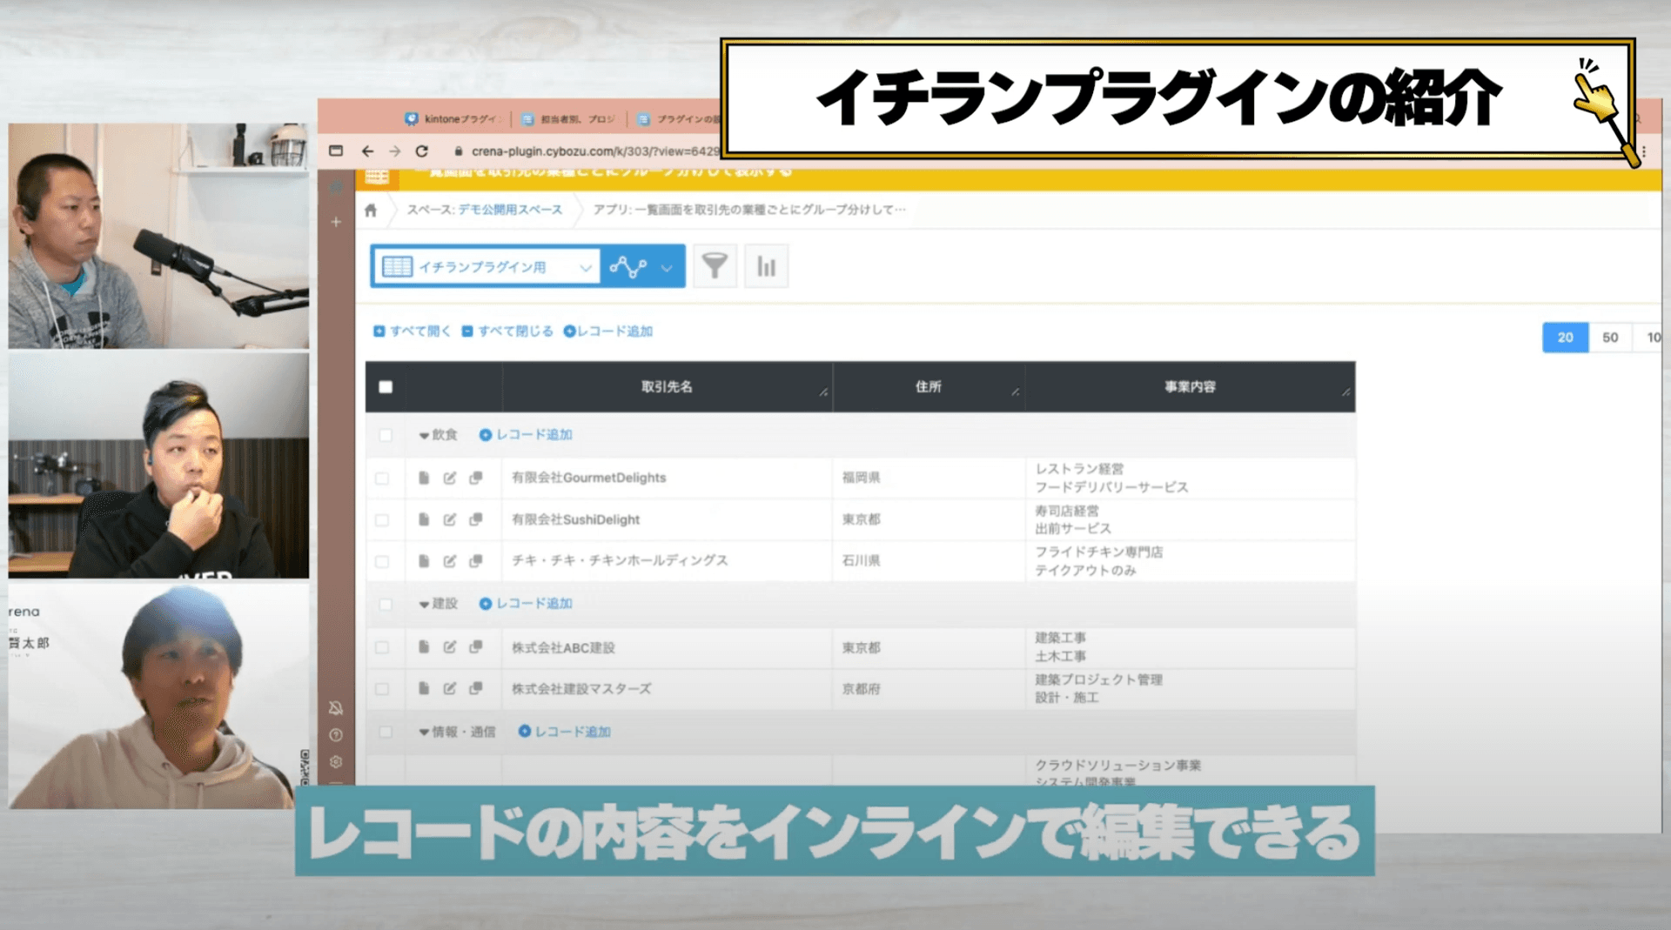Open the settings gear icon in sidebar

click(336, 762)
